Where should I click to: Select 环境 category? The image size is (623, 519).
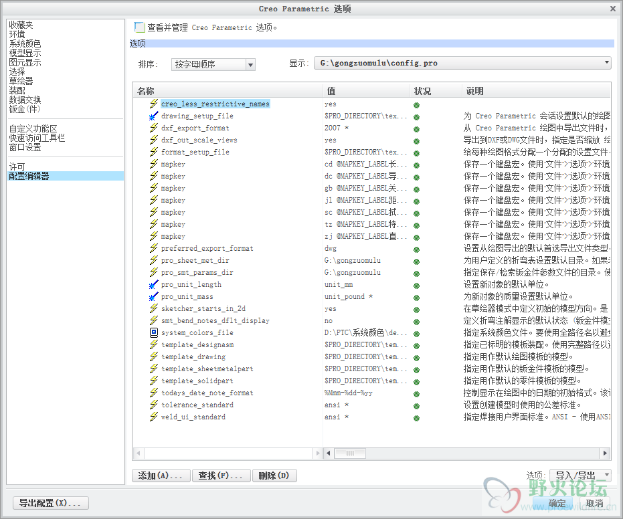click(17, 35)
